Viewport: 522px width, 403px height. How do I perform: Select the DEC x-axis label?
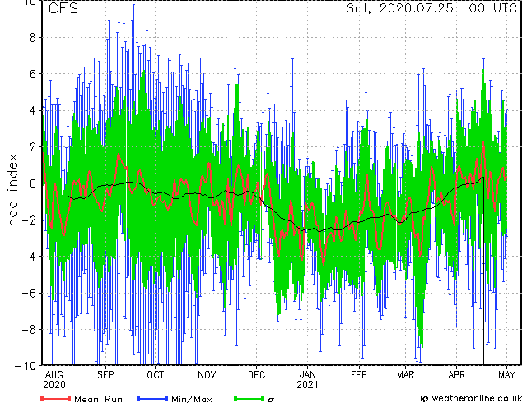point(256,375)
